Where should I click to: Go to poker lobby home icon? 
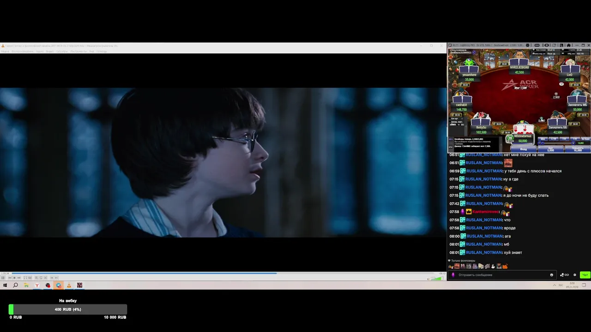click(x=568, y=45)
